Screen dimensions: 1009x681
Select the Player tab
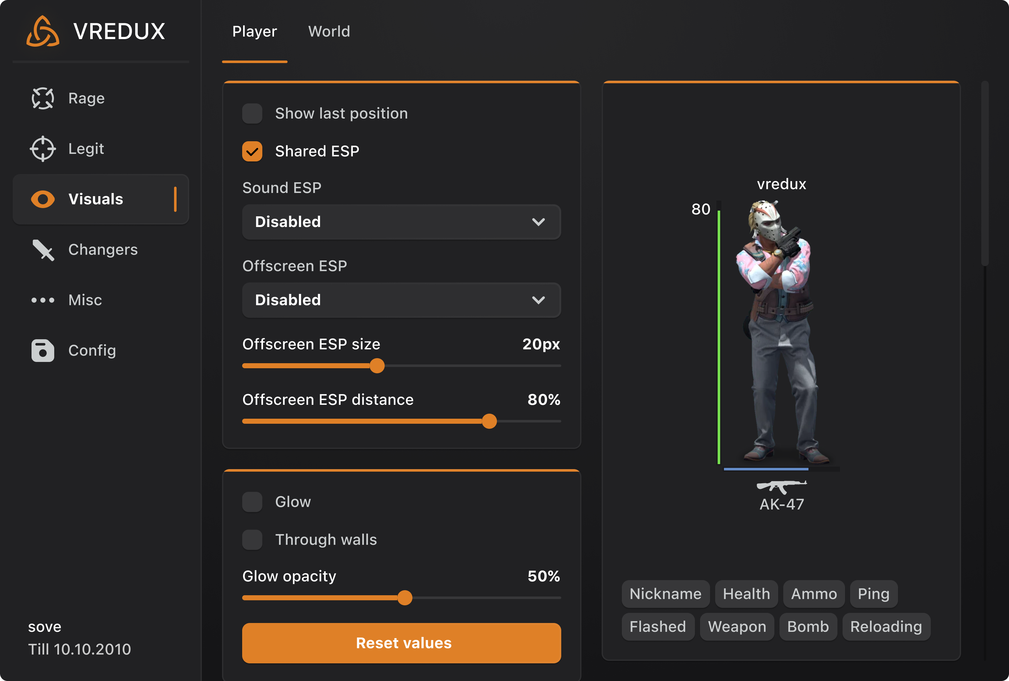tap(254, 31)
